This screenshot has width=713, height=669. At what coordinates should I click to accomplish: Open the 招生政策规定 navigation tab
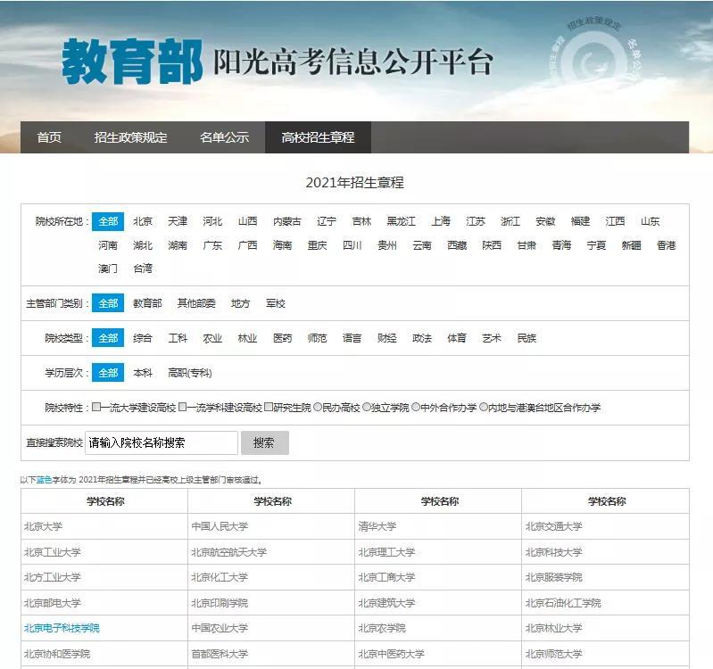130,137
